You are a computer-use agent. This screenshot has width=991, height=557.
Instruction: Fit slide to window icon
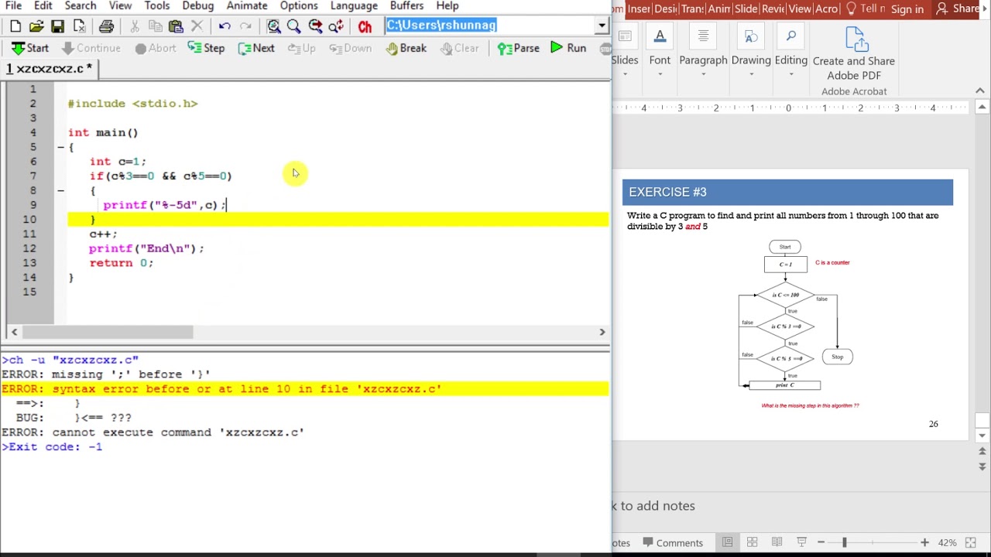point(972,542)
